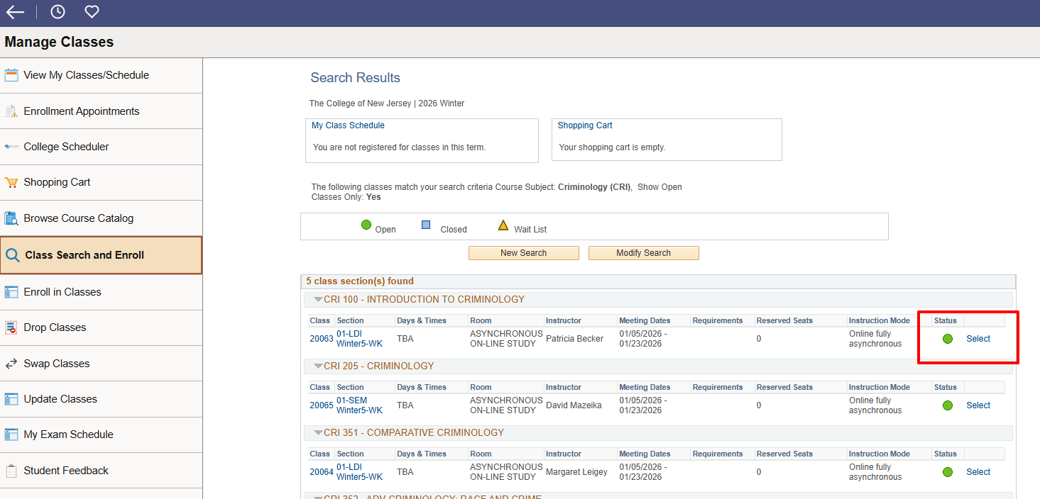
Task: Open the recent history clock icon
Action: point(58,12)
